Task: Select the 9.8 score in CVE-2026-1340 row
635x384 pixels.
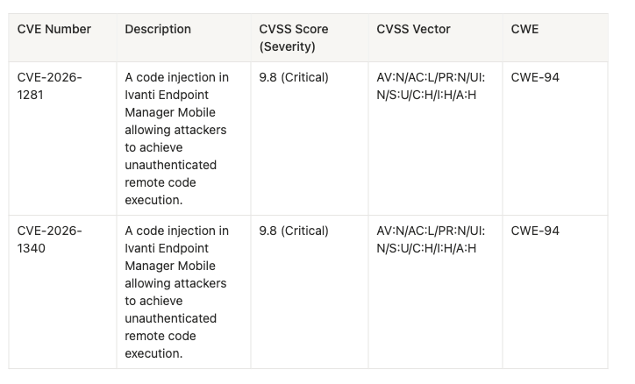Action: pyautogui.click(x=268, y=231)
